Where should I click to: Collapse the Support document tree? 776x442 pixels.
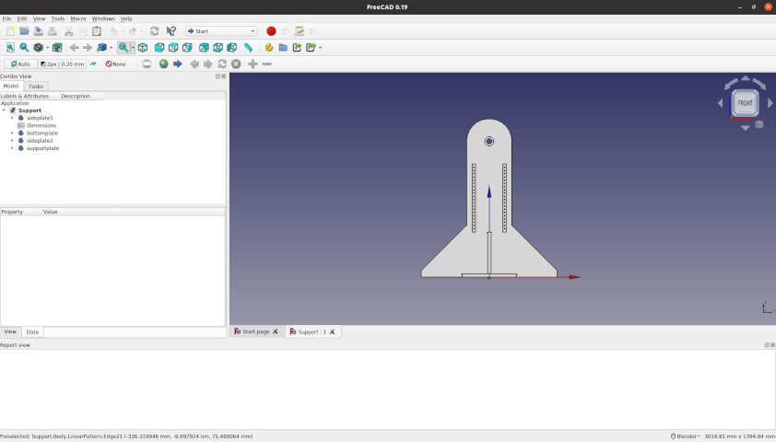tap(4, 110)
